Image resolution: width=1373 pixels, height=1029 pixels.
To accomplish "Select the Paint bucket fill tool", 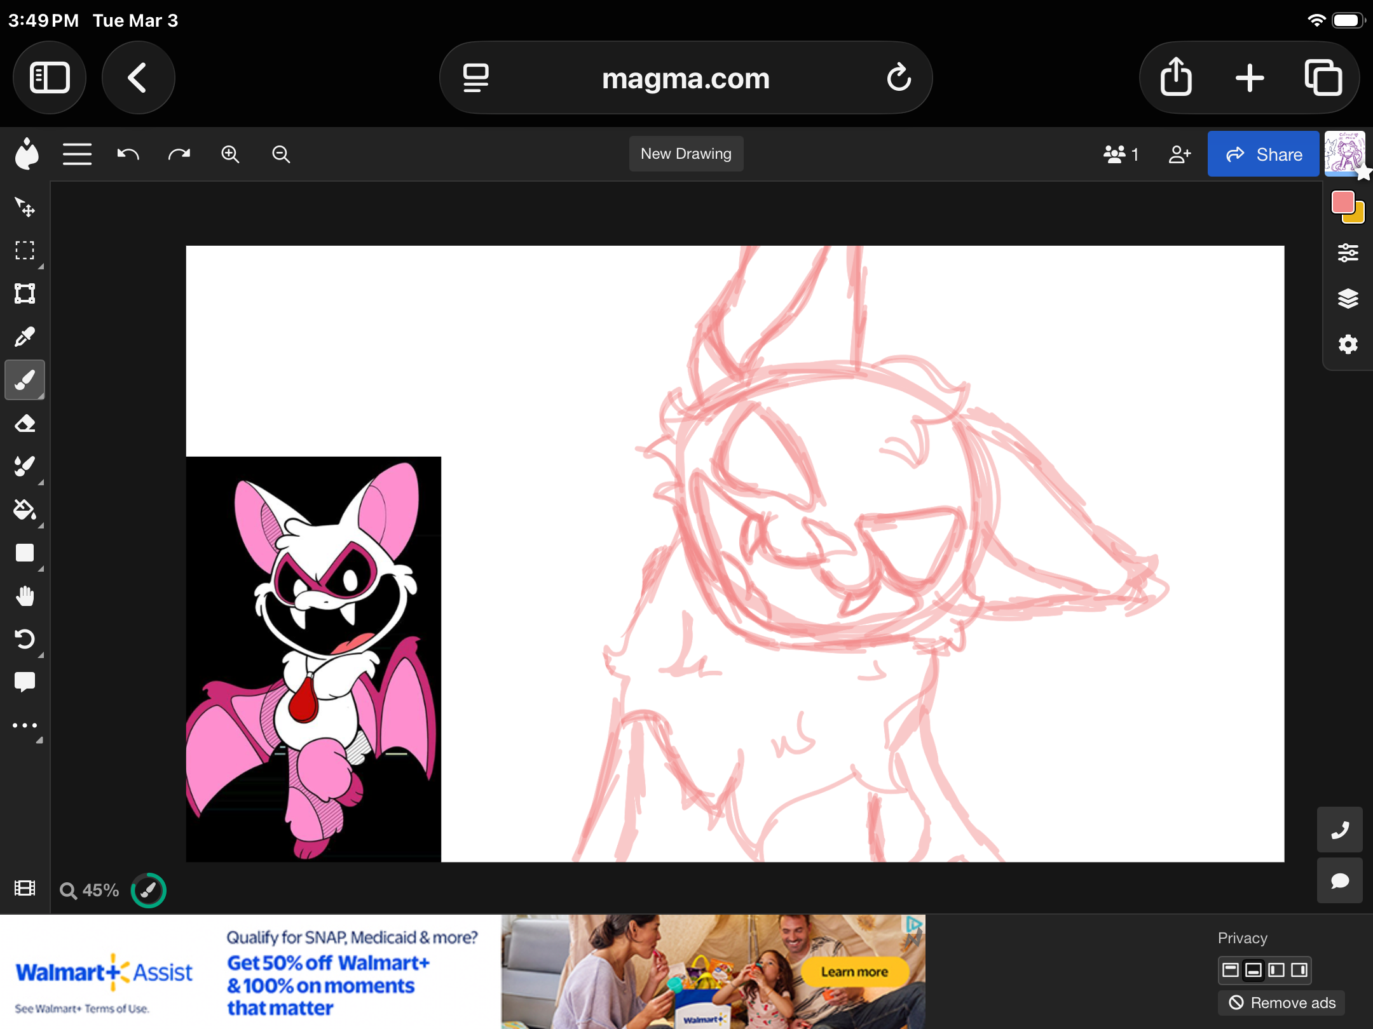I will point(25,509).
